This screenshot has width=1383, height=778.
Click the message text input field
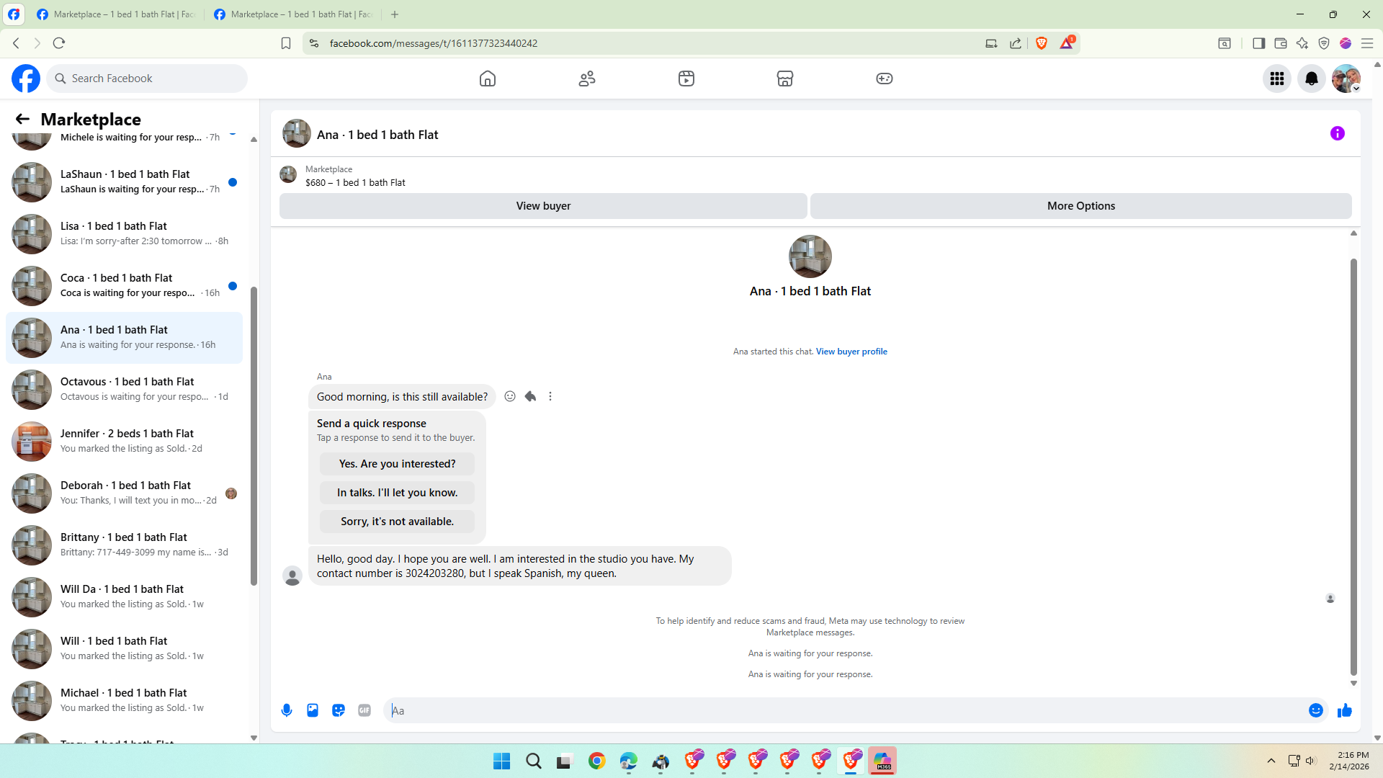(x=843, y=710)
